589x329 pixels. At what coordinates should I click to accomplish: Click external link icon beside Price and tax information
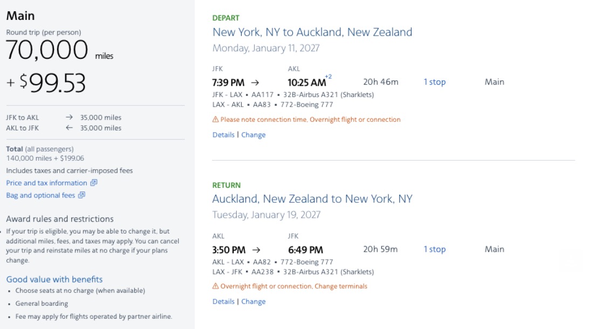tap(94, 183)
